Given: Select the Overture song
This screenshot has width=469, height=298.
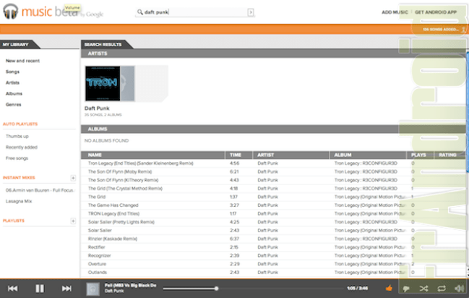Looking at the screenshot, I should (x=97, y=264).
